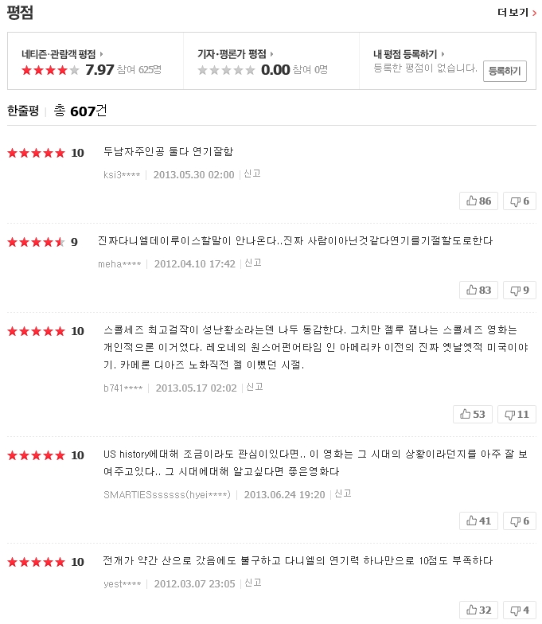
Task: Report the meha**** review via 신고
Action: tap(253, 263)
